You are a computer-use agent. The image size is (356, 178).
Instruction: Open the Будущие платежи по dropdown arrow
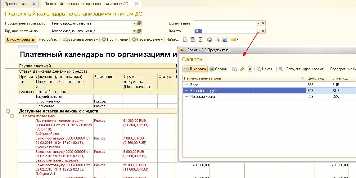(x=134, y=31)
